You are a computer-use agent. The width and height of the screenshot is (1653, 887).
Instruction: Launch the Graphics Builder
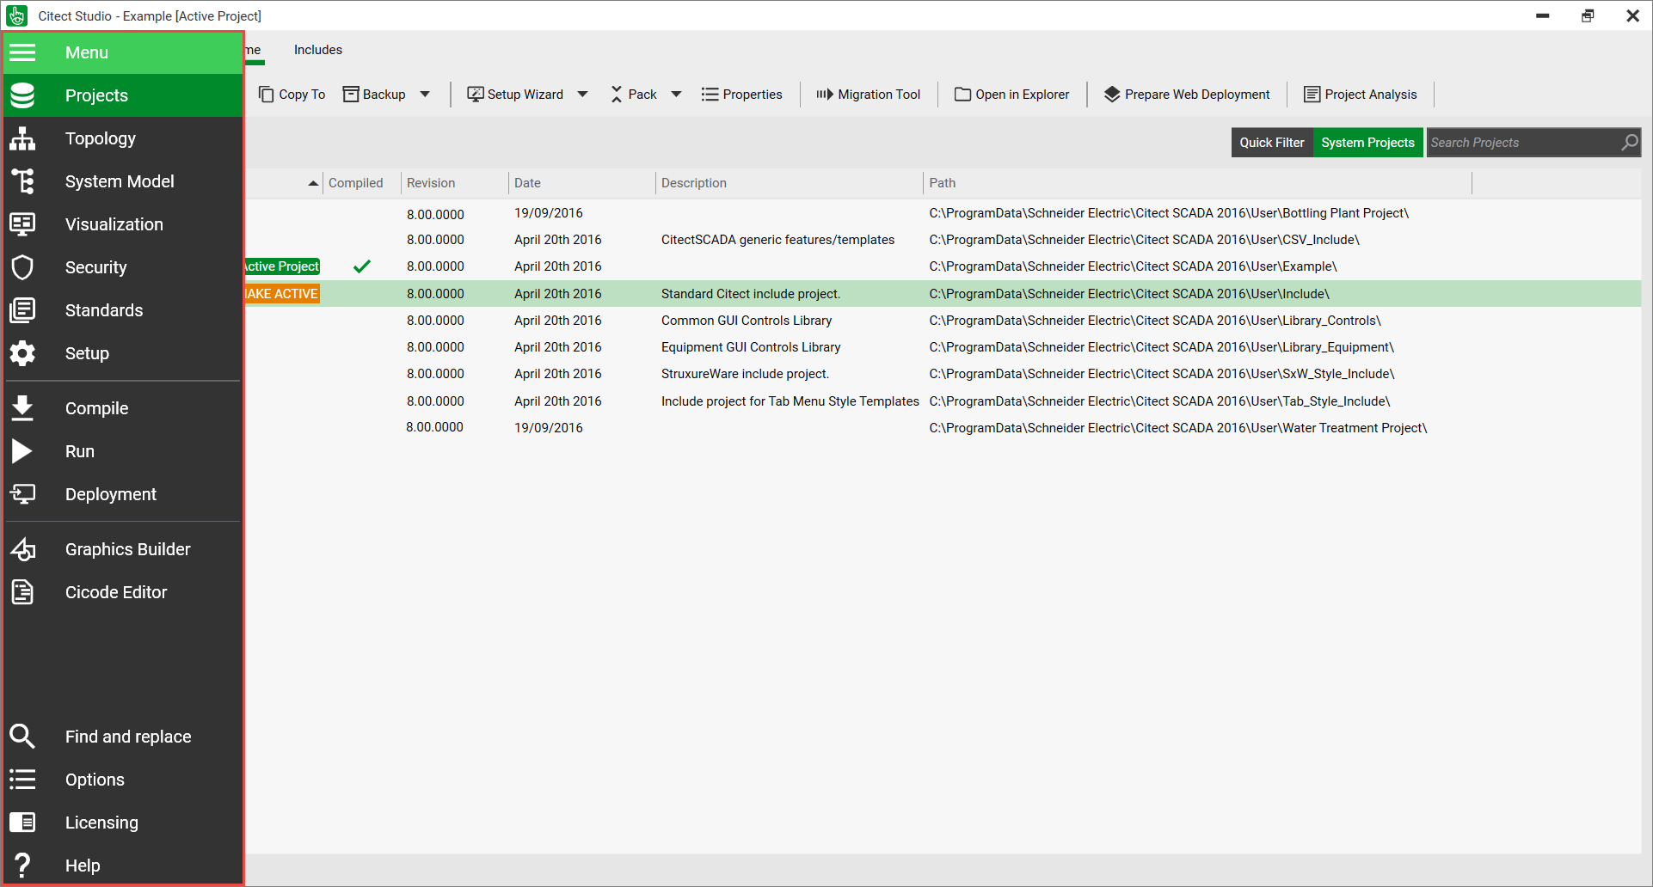[127, 549]
